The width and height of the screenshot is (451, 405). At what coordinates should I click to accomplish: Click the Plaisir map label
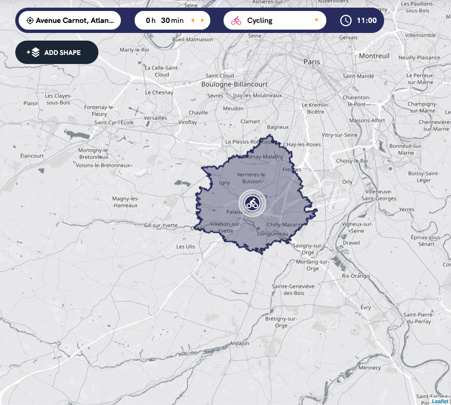pos(31,103)
